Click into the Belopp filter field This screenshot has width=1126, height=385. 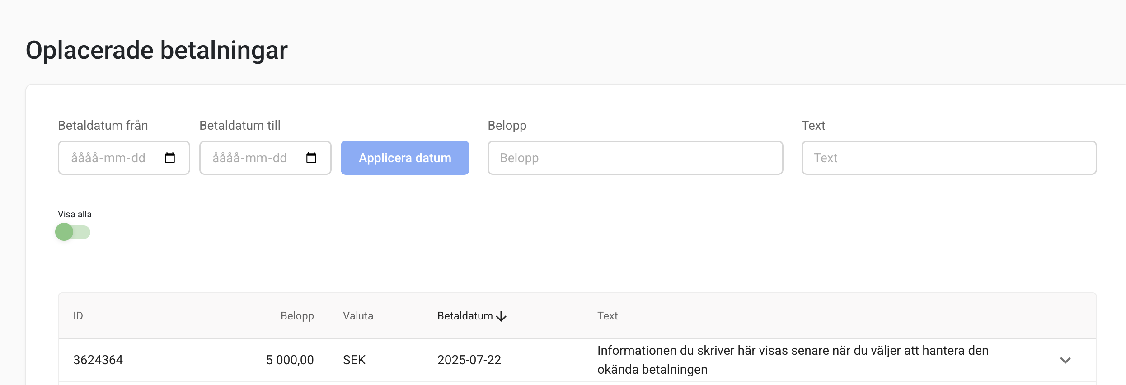point(635,158)
